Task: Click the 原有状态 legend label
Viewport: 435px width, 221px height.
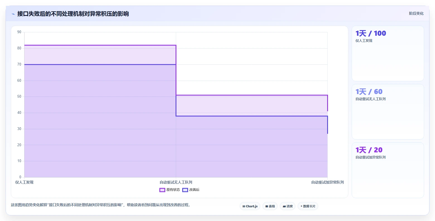Action: (173, 190)
